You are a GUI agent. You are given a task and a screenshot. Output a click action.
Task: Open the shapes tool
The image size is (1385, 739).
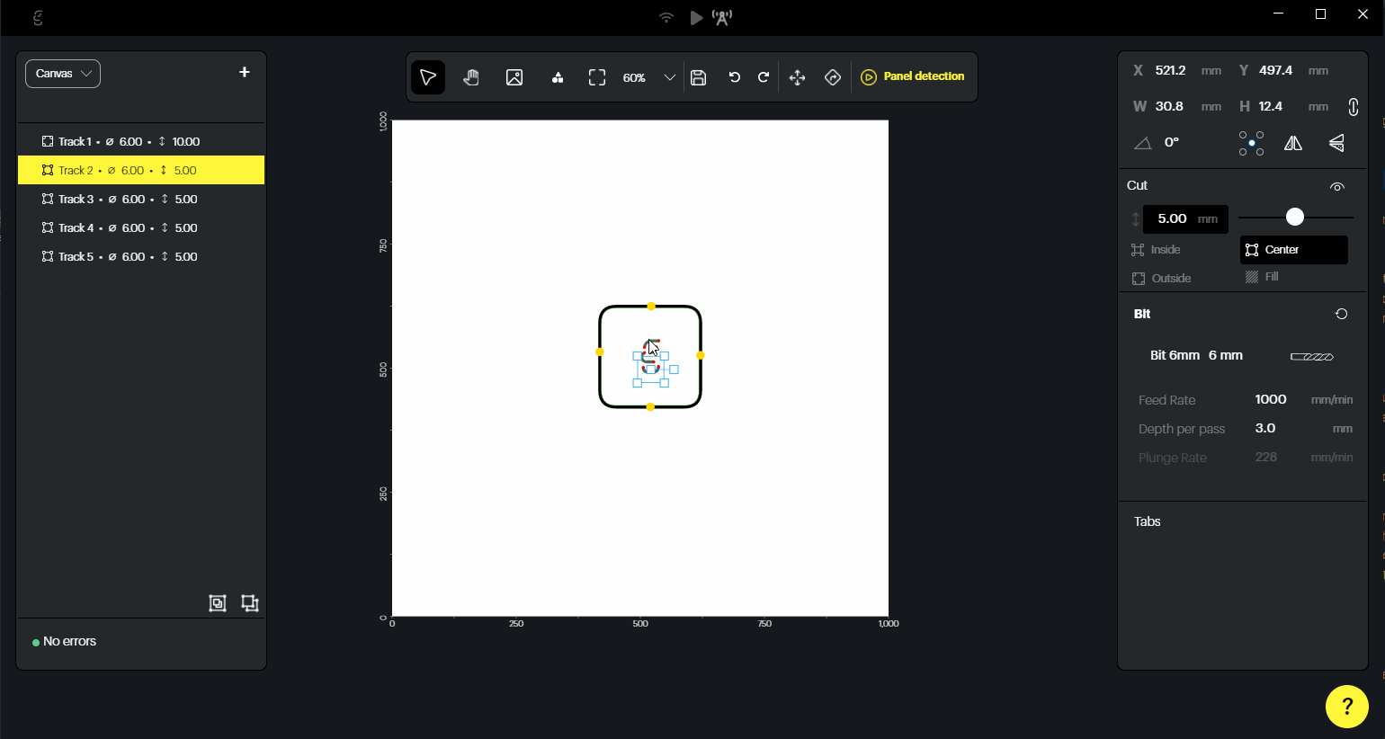point(558,77)
